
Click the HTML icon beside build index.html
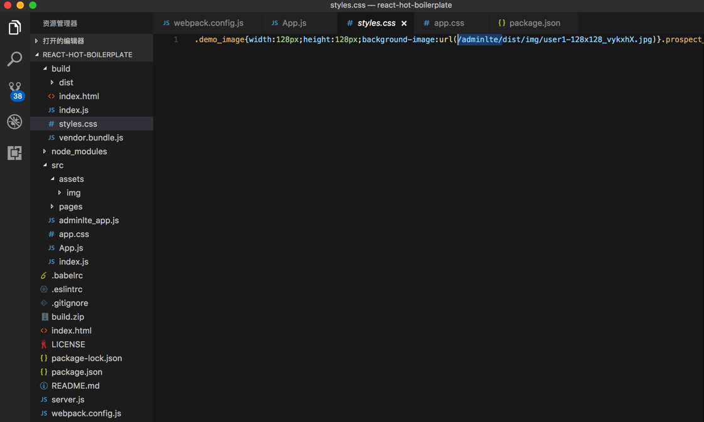coord(51,96)
